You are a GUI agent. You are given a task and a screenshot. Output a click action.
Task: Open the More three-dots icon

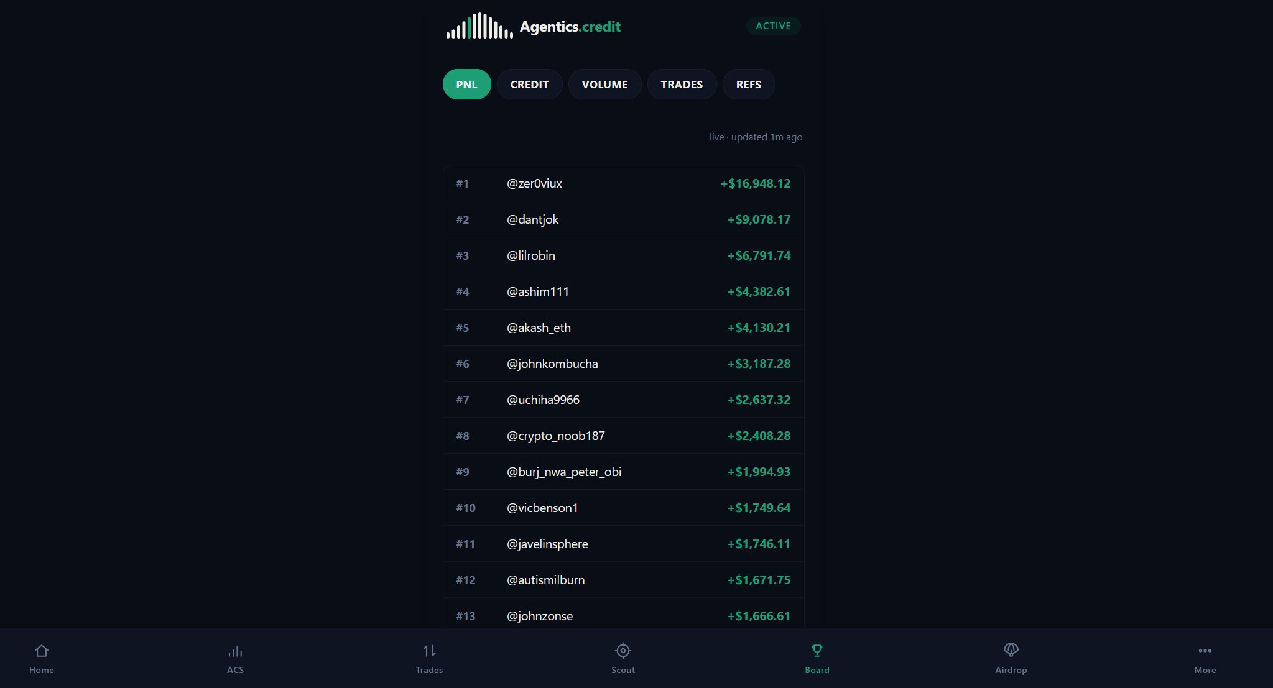1205,651
